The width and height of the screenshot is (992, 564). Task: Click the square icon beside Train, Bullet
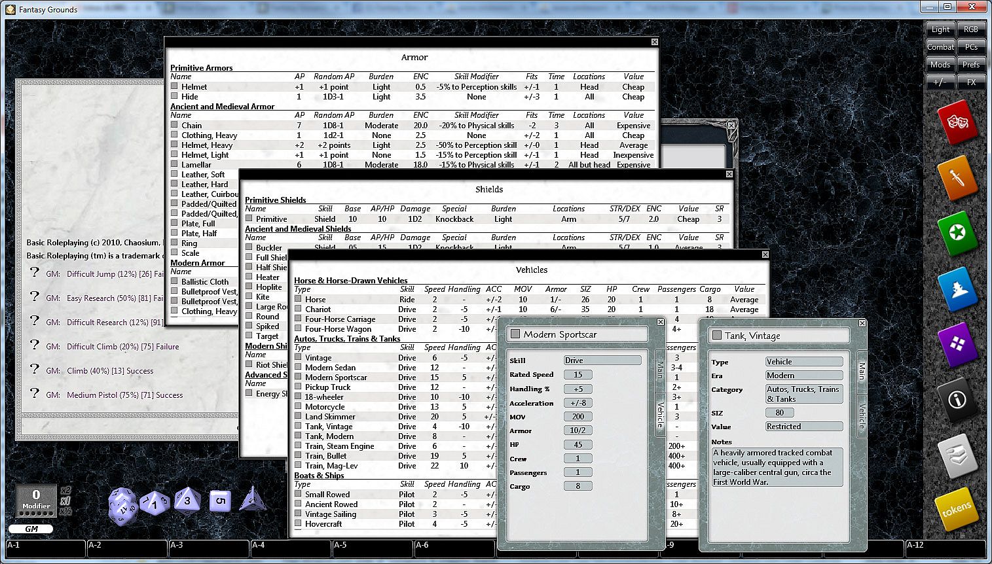point(299,455)
